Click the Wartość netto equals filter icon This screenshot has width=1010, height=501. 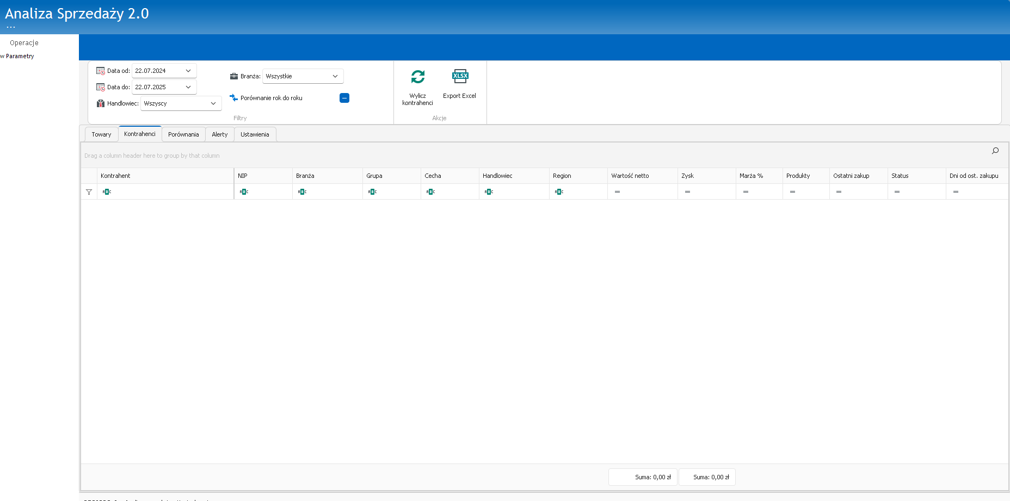(617, 192)
